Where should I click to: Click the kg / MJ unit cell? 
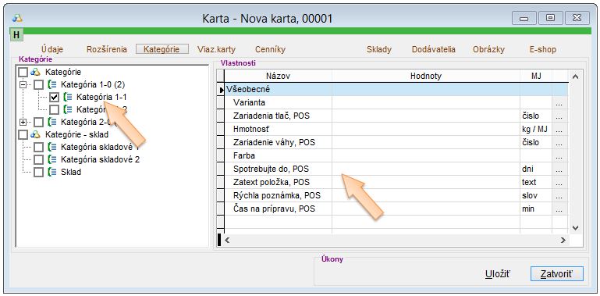tap(536, 129)
